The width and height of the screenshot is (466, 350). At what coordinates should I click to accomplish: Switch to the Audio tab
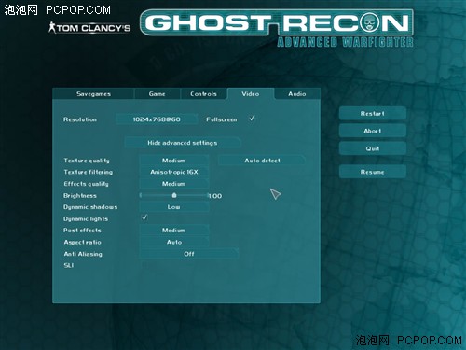click(x=297, y=94)
